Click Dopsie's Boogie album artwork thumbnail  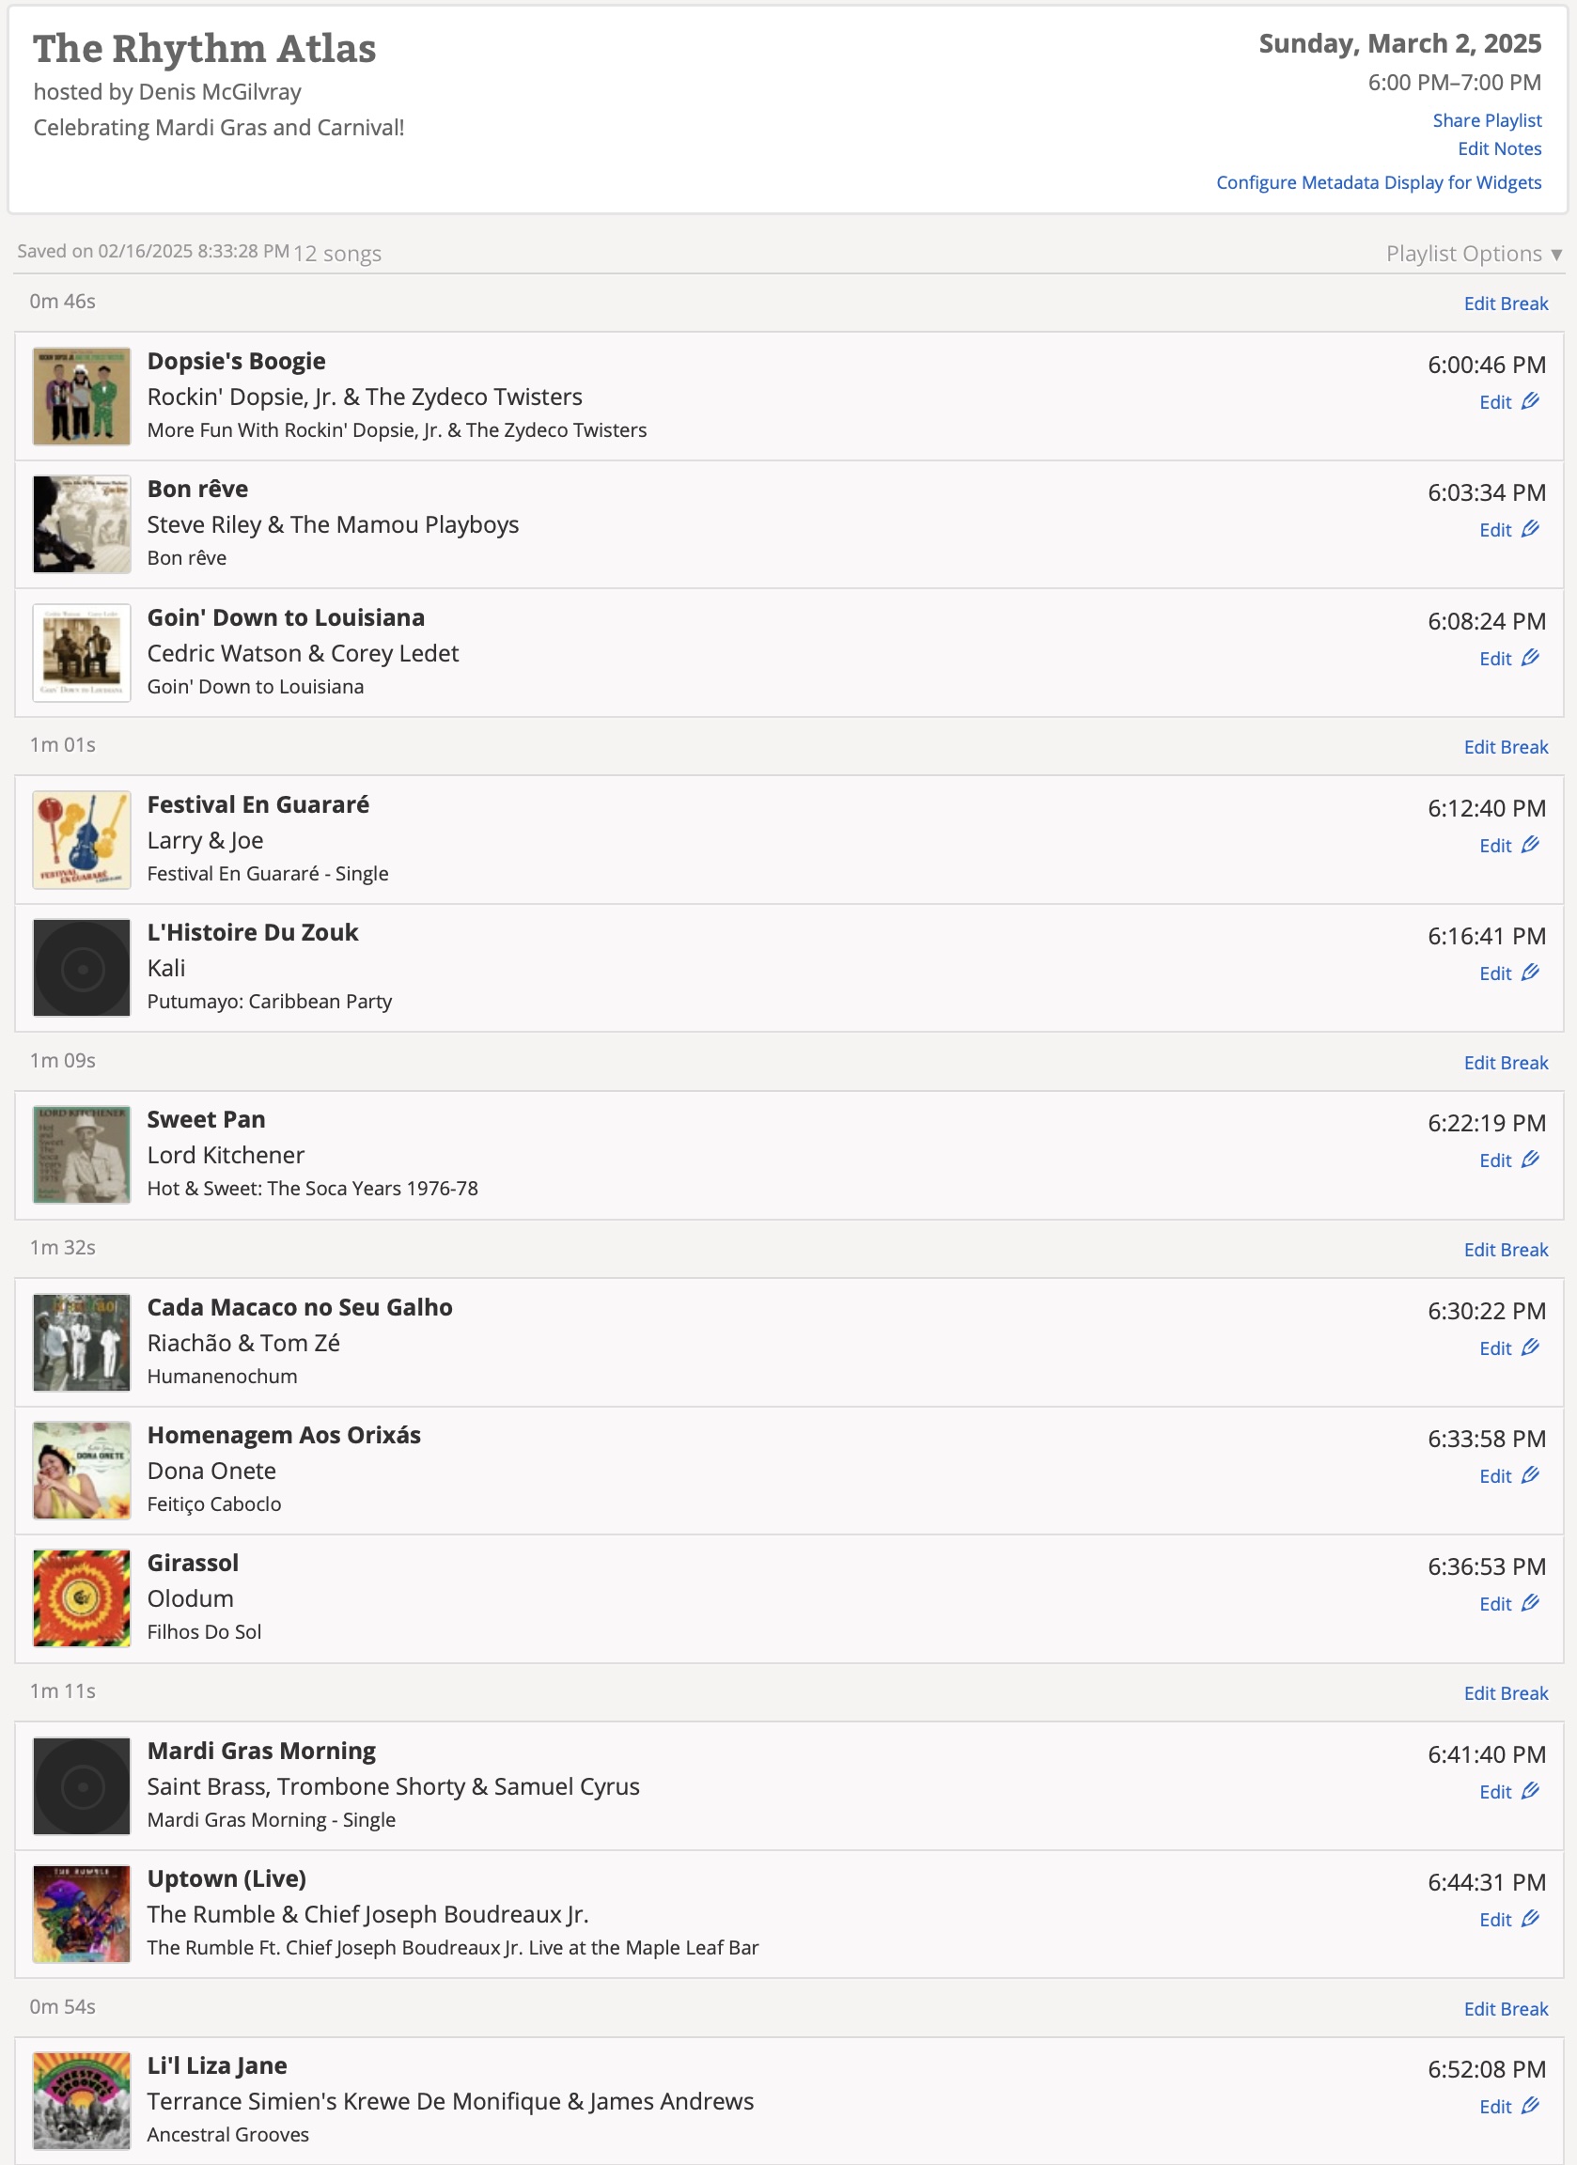[82, 397]
